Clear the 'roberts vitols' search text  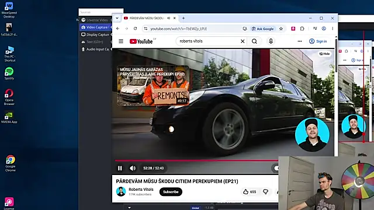pyautogui.click(x=243, y=41)
